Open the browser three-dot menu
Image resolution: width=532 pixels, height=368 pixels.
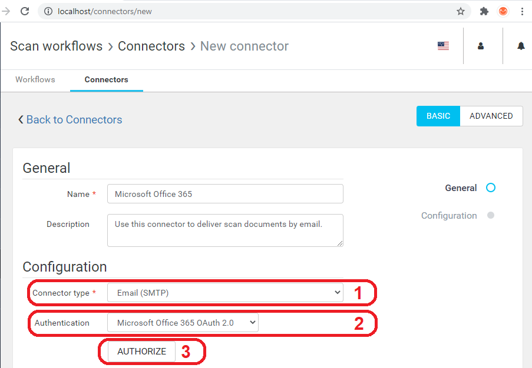pyautogui.click(x=522, y=11)
